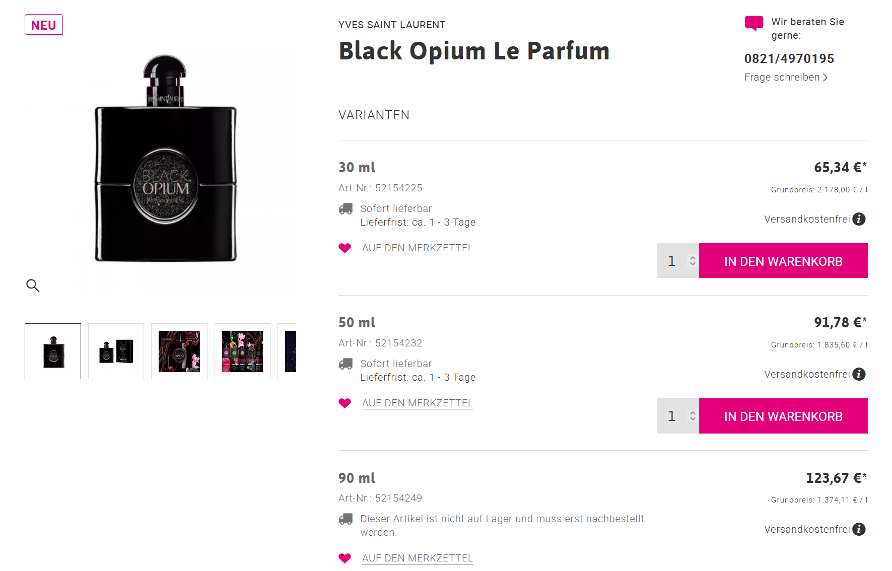Click heart icon for 90 ml variant
Viewport: 892px width, 571px height.
(x=345, y=558)
